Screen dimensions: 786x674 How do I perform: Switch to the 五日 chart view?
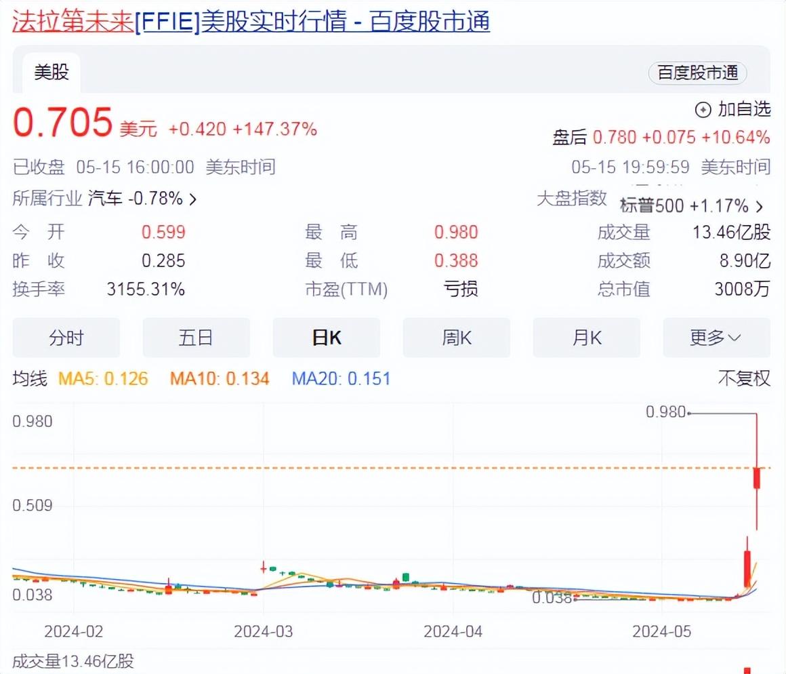click(x=196, y=338)
